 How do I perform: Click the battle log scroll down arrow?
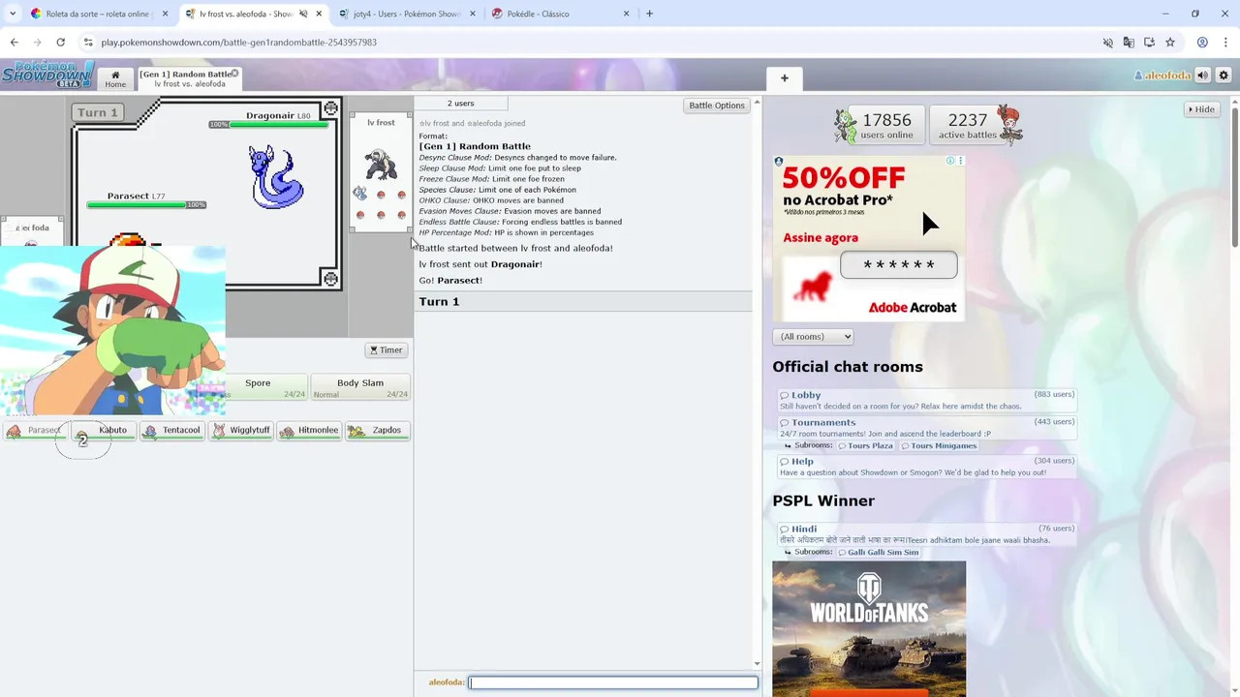point(757,664)
